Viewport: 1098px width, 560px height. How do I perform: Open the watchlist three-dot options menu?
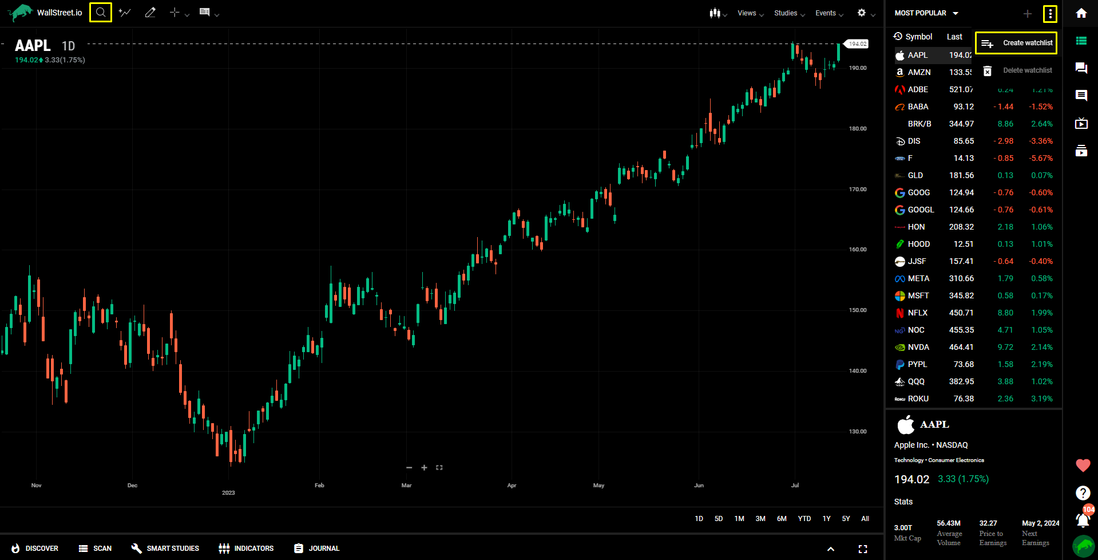(1050, 13)
